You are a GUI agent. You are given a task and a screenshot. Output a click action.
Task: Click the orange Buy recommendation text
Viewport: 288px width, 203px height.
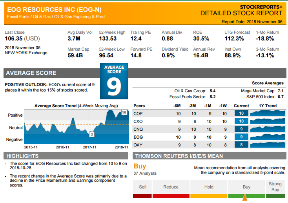[140, 166]
